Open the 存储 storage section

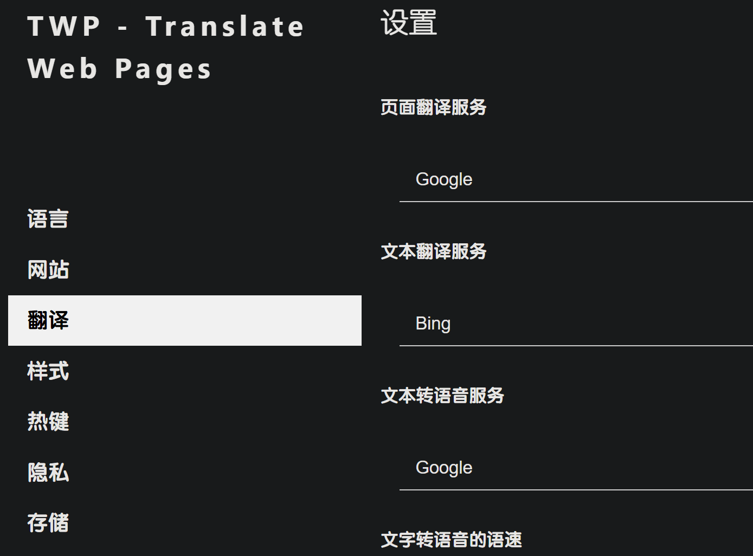pyautogui.click(x=48, y=523)
